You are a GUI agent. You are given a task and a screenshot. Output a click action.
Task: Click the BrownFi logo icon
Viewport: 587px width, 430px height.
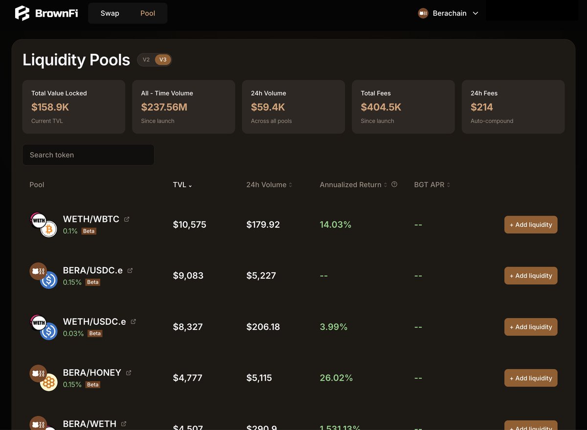tap(22, 13)
